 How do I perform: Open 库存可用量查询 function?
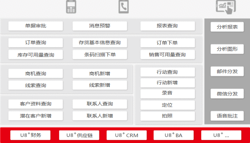tap(36, 55)
